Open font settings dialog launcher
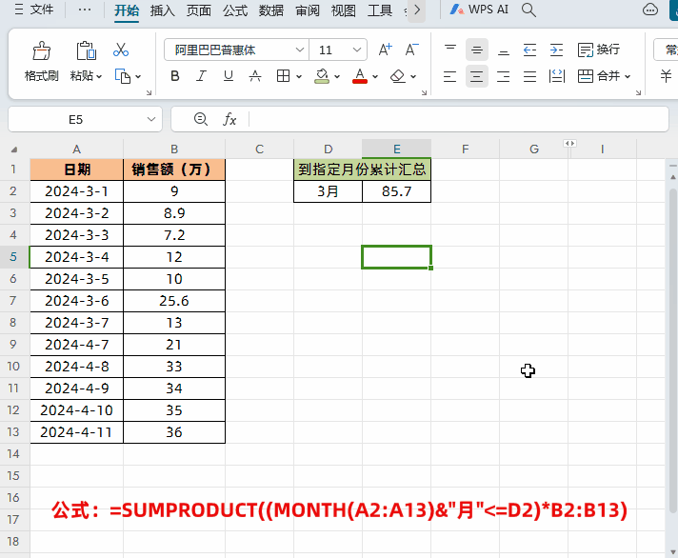This screenshot has height=558, width=678. [x=424, y=92]
